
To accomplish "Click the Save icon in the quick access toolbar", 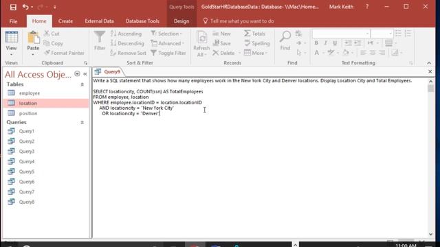I will pos(13,7).
